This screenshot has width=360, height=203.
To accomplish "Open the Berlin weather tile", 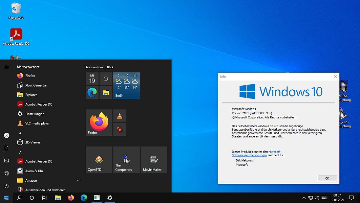I will click(x=127, y=86).
